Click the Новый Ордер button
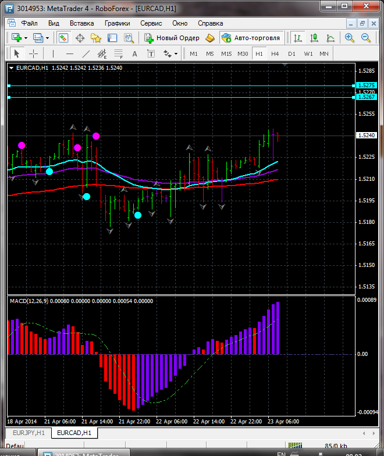Image resolution: width=384 pixels, height=456 pixels. click(x=172, y=38)
